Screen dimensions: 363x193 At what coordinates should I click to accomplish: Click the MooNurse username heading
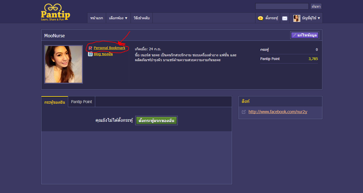(54, 36)
